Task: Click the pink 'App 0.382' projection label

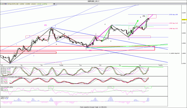Action: [173, 28]
